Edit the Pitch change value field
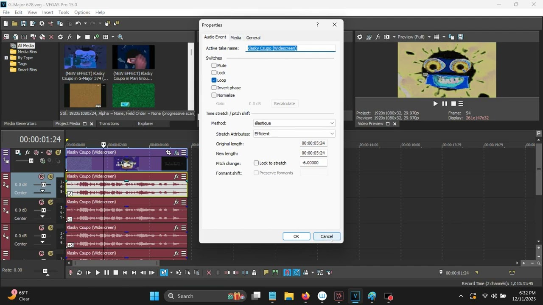 [x=313, y=163]
